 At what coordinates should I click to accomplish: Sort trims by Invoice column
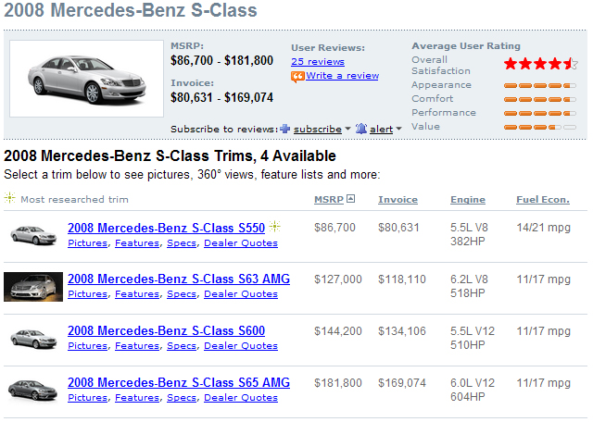[x=397, y=200]
